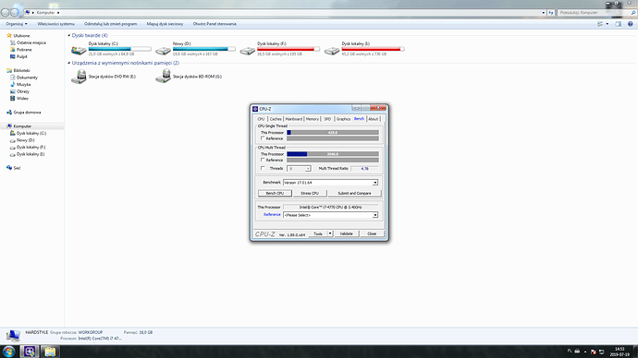Select Dokumenty in the navigation pane
The width and height of the screenshot is (638, 358).
coord(27,78)
